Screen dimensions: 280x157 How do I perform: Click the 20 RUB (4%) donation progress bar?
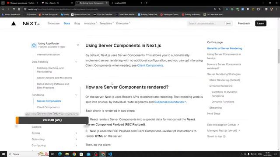[x=52, y=120]
